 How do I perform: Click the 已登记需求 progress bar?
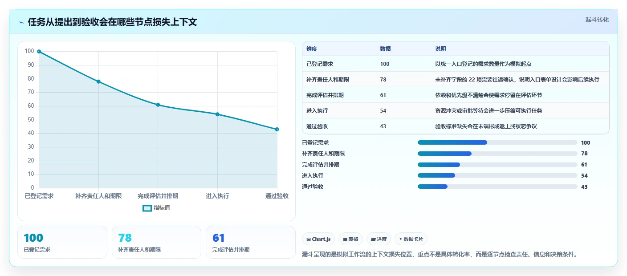pos(497,142)
